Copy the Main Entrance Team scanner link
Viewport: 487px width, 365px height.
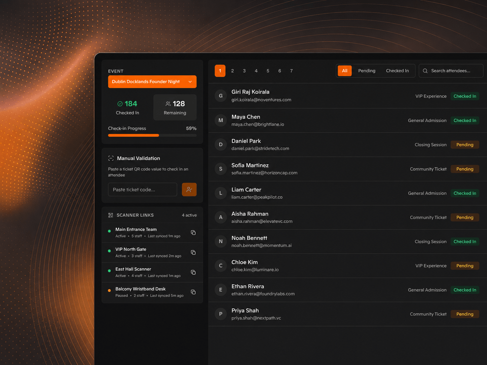pyautogui.click(x=193, y=233)
